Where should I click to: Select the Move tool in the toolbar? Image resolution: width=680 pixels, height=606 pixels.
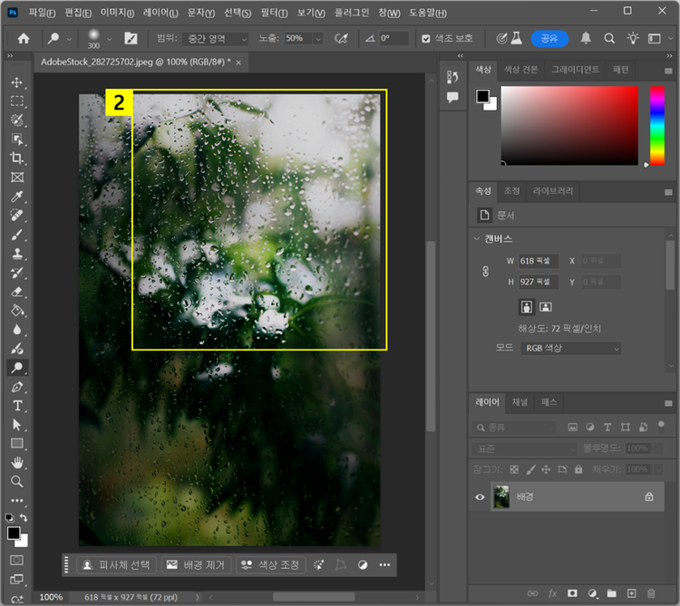point(16,82)
